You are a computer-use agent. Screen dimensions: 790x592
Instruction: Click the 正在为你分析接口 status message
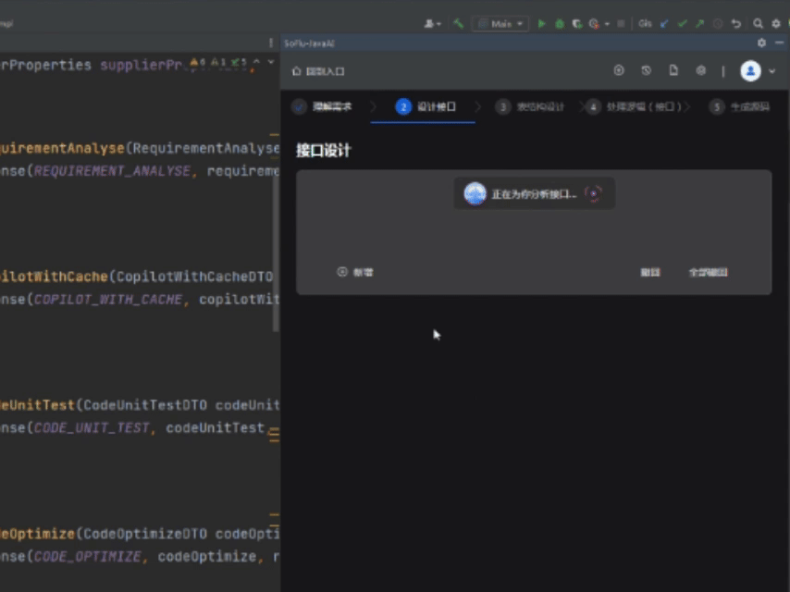534,194
